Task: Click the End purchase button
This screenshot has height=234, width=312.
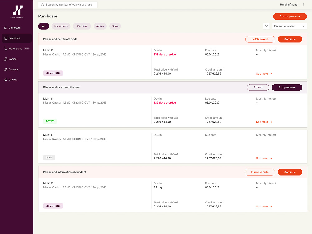Action: click(x=287, y=87)
